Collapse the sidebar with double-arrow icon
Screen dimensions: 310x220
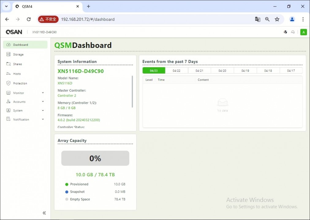pyautogui.click(x=44, y=213)
